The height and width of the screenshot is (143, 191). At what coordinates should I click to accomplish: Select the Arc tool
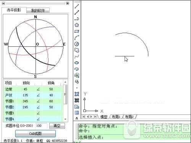[77, 38]
